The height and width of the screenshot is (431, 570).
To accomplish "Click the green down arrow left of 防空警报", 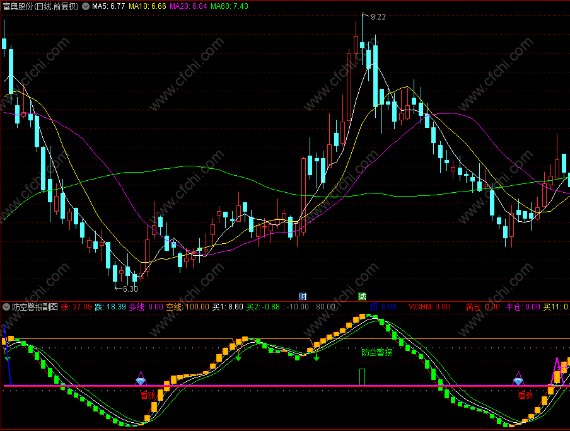I will point(317,358).
